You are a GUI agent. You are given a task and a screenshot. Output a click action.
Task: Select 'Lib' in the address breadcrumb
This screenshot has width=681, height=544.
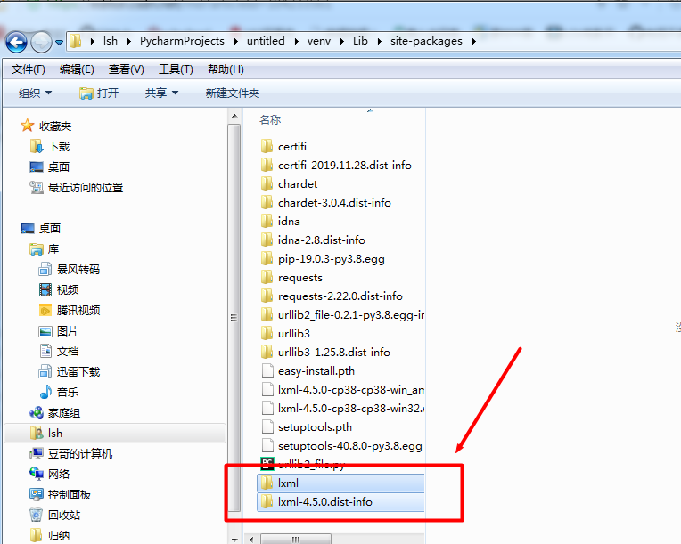click(x=360, y=41)
